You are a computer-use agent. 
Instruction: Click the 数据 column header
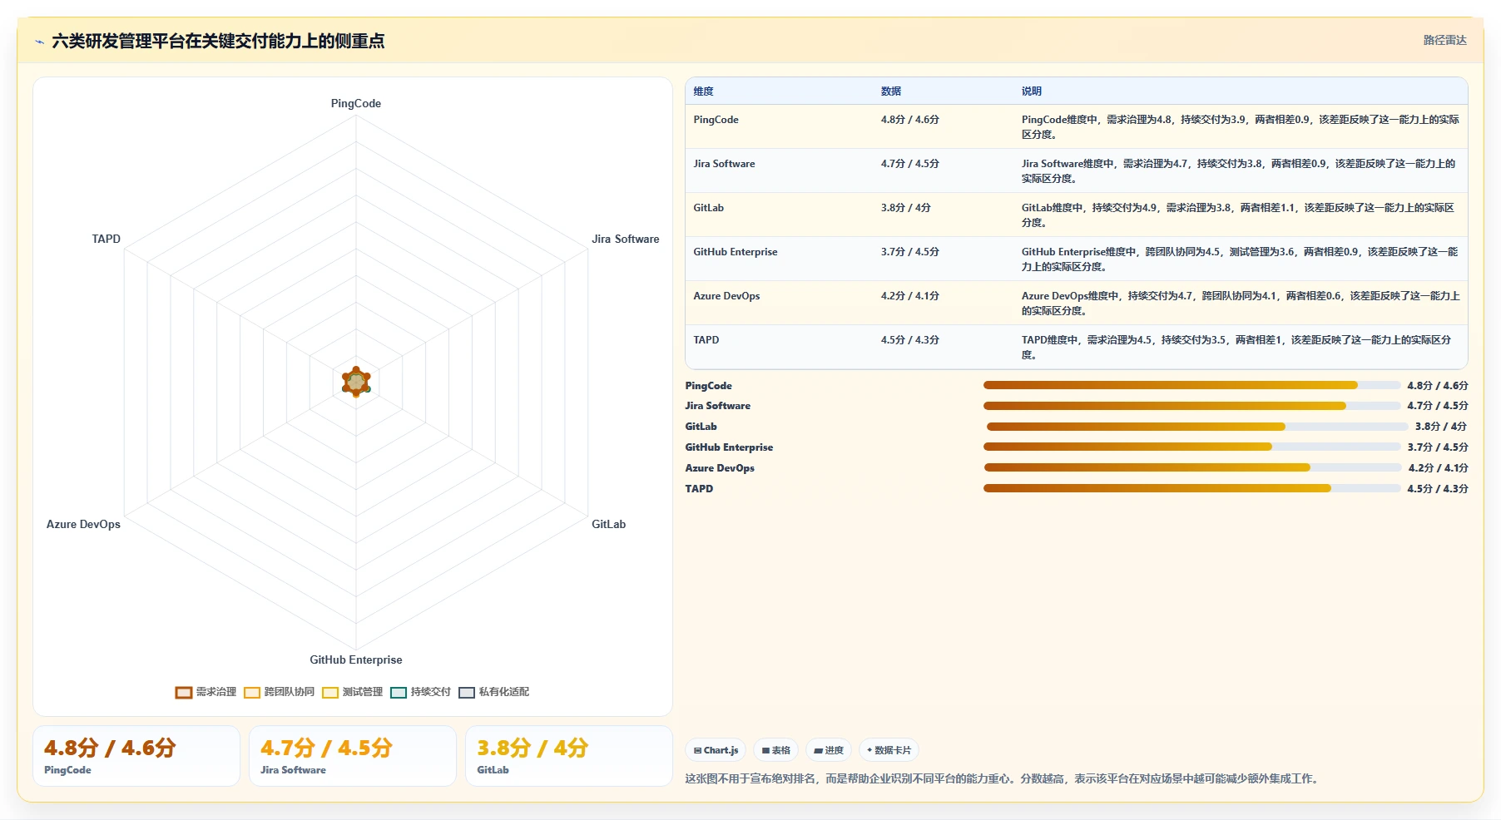click(891, 91)
